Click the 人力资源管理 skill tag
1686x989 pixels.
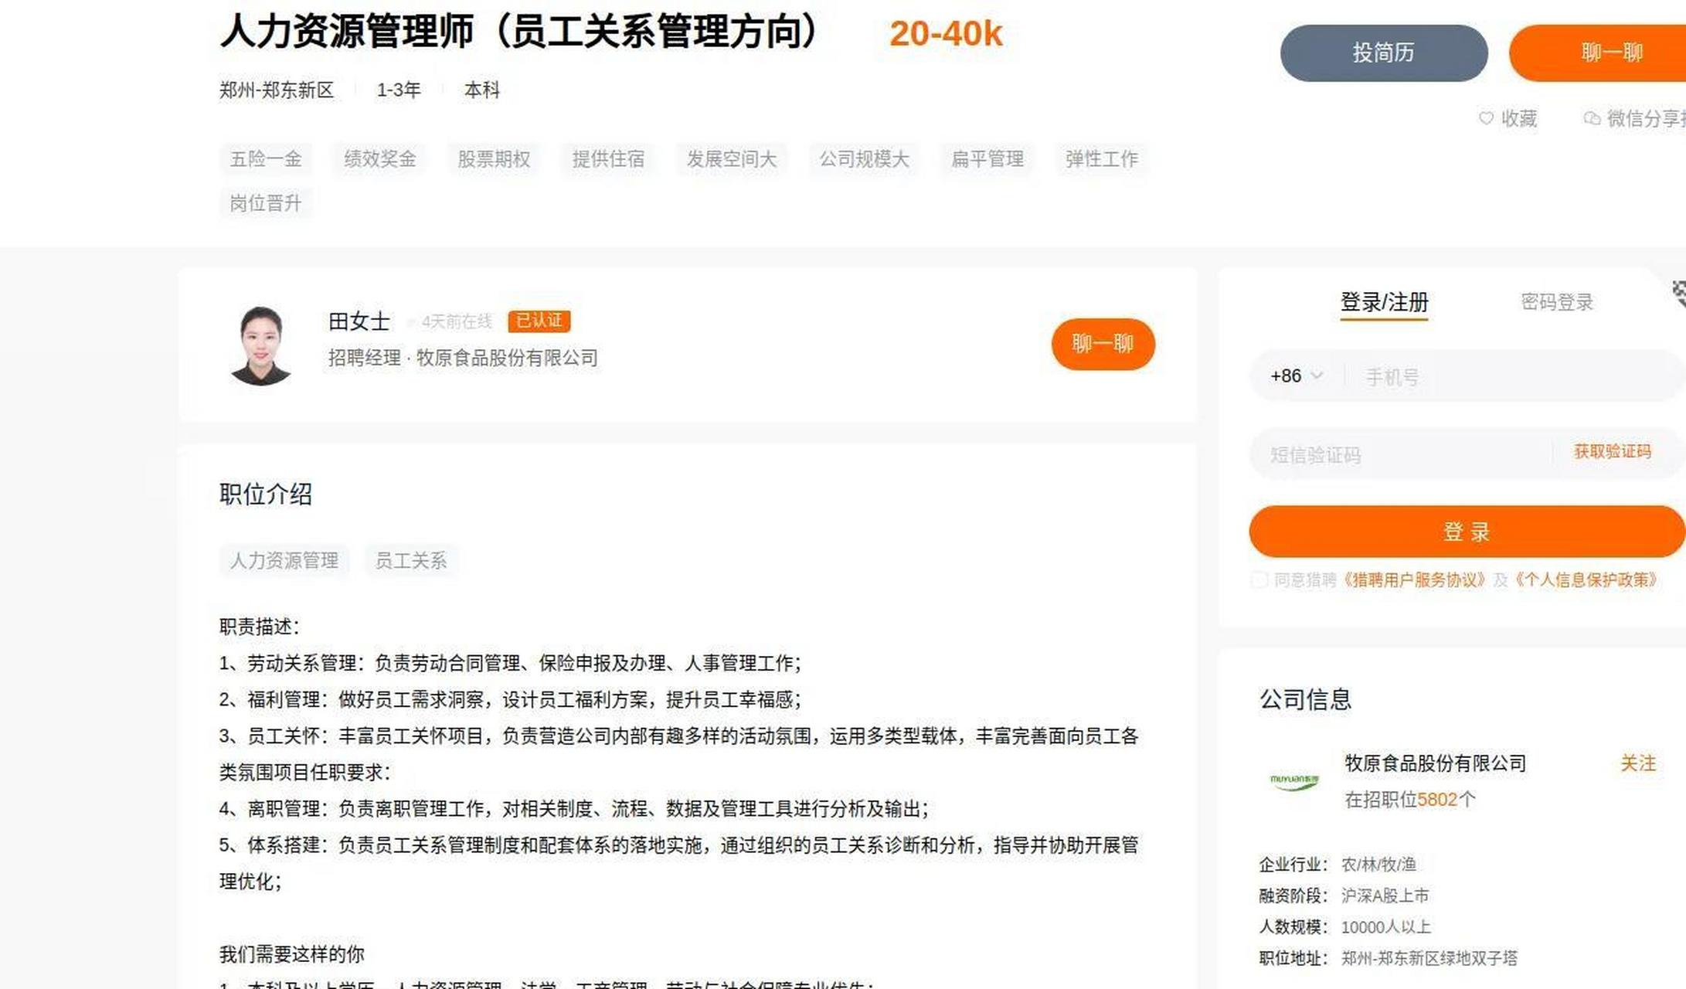click(284, 560)
